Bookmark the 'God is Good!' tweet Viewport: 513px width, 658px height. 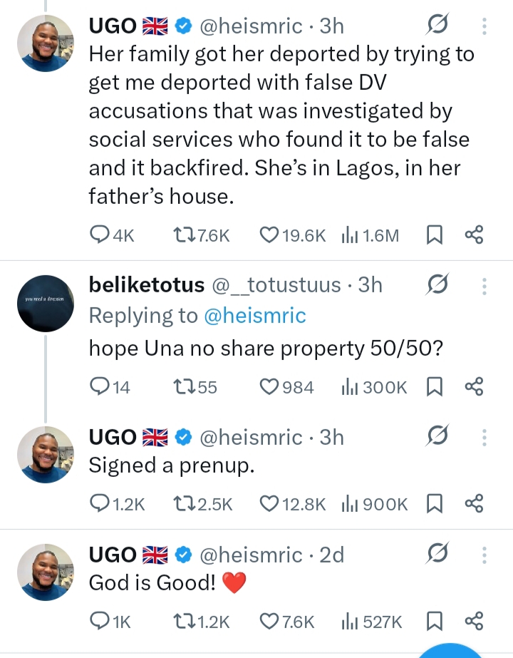coord(434,621)
